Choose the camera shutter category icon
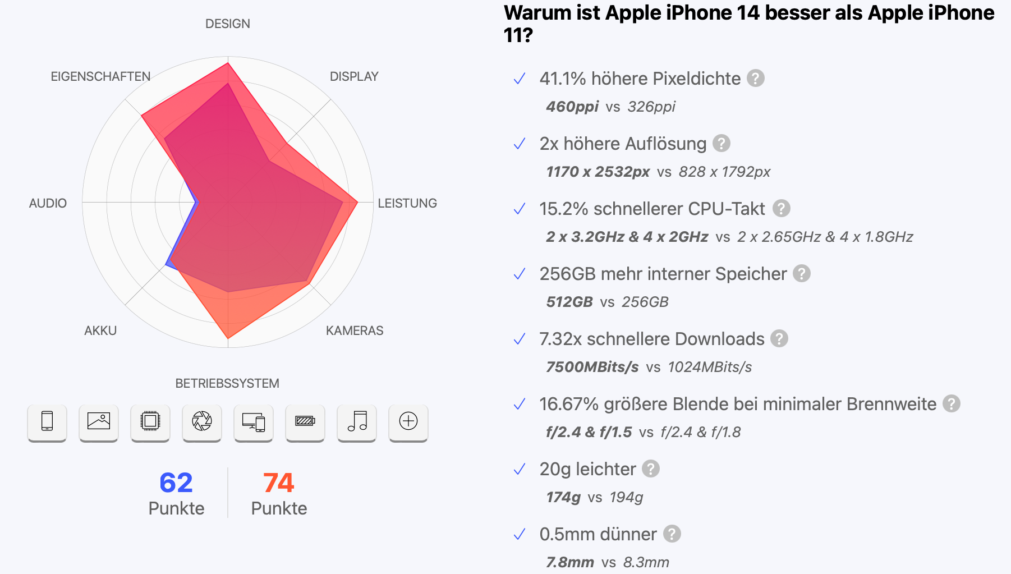This screenshot has height=574, width=1011. coord(202,421)
